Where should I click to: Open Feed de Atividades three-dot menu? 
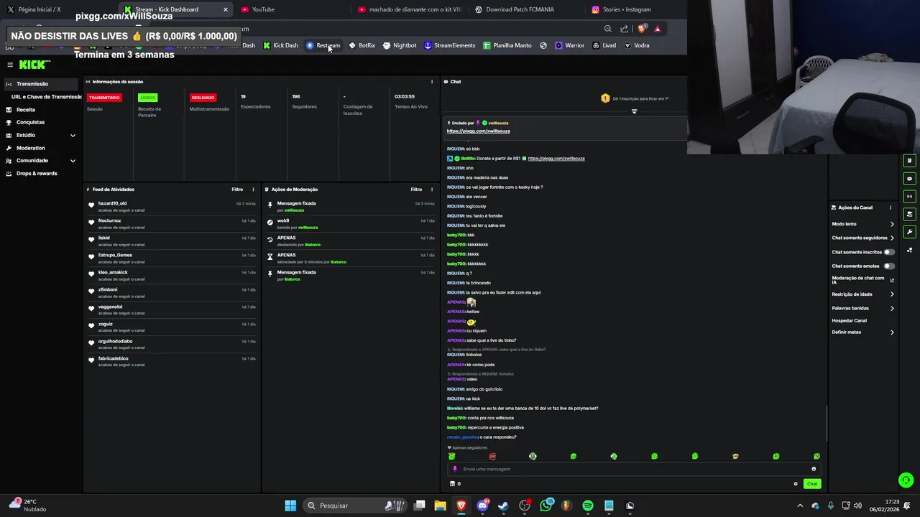[x=253, y=190]
